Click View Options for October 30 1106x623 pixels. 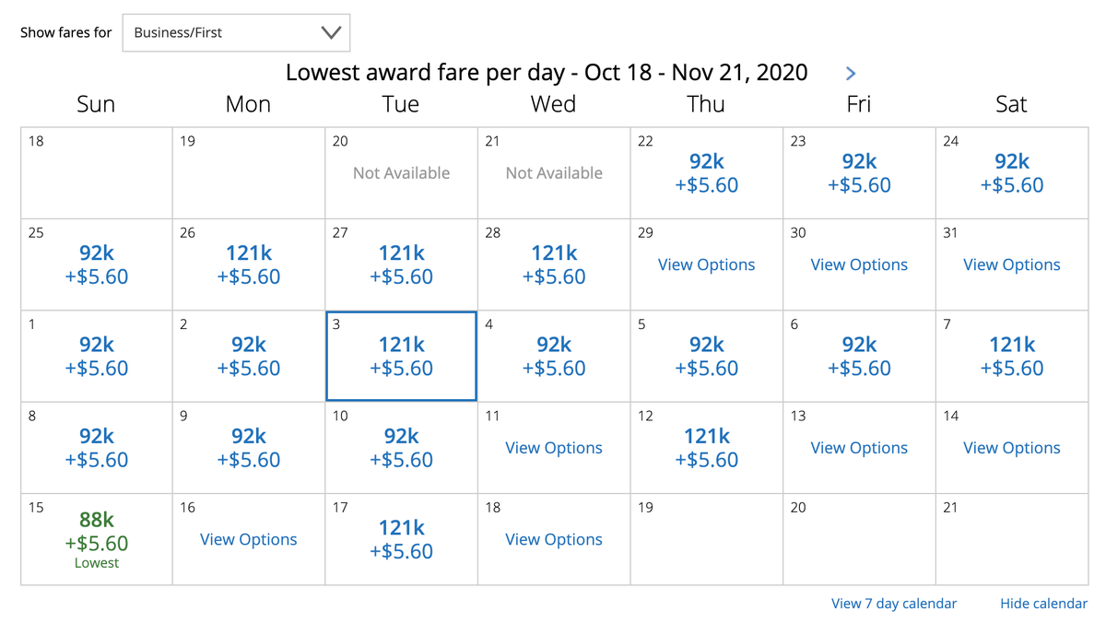click(858, 264)
